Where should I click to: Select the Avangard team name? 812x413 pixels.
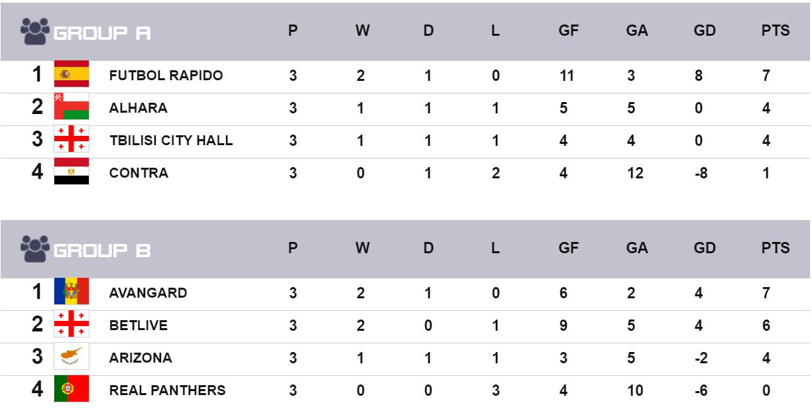coord(148,293)
